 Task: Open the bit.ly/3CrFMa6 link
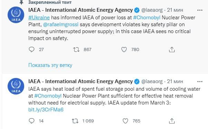pyautogui.click(x=46, y=110)
